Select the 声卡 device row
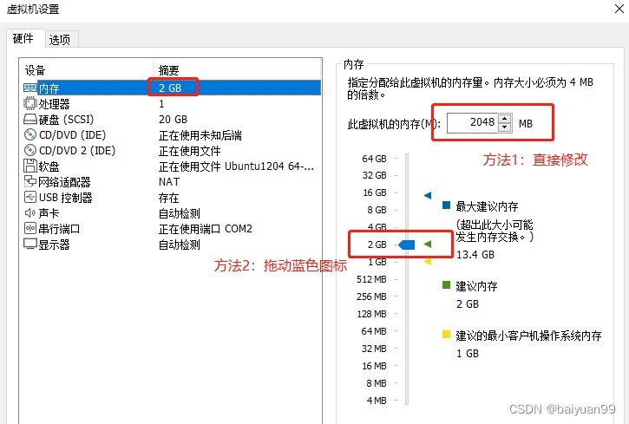This screenshot has width=629, height=424. (172, 213)
